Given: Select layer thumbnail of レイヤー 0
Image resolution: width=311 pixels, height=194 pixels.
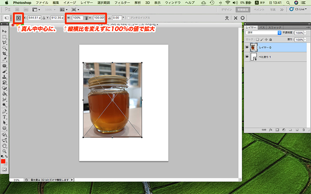Looking at the screenshot, I should [254, 48].
